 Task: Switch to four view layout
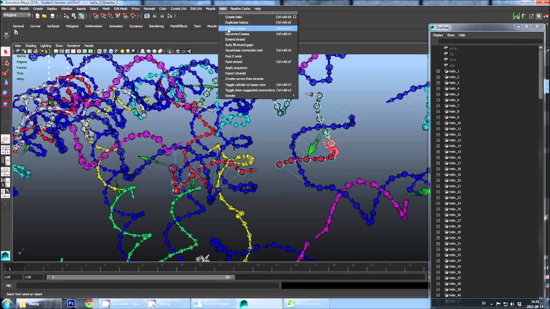[x=6, y=150]
